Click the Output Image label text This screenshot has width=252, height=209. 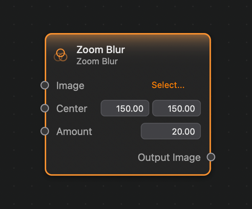pyautogui.click(x=169, y=158)
